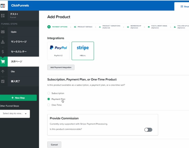Click the Cancel button
This screenshot has width=189, height=148.
tap(54, 145)
